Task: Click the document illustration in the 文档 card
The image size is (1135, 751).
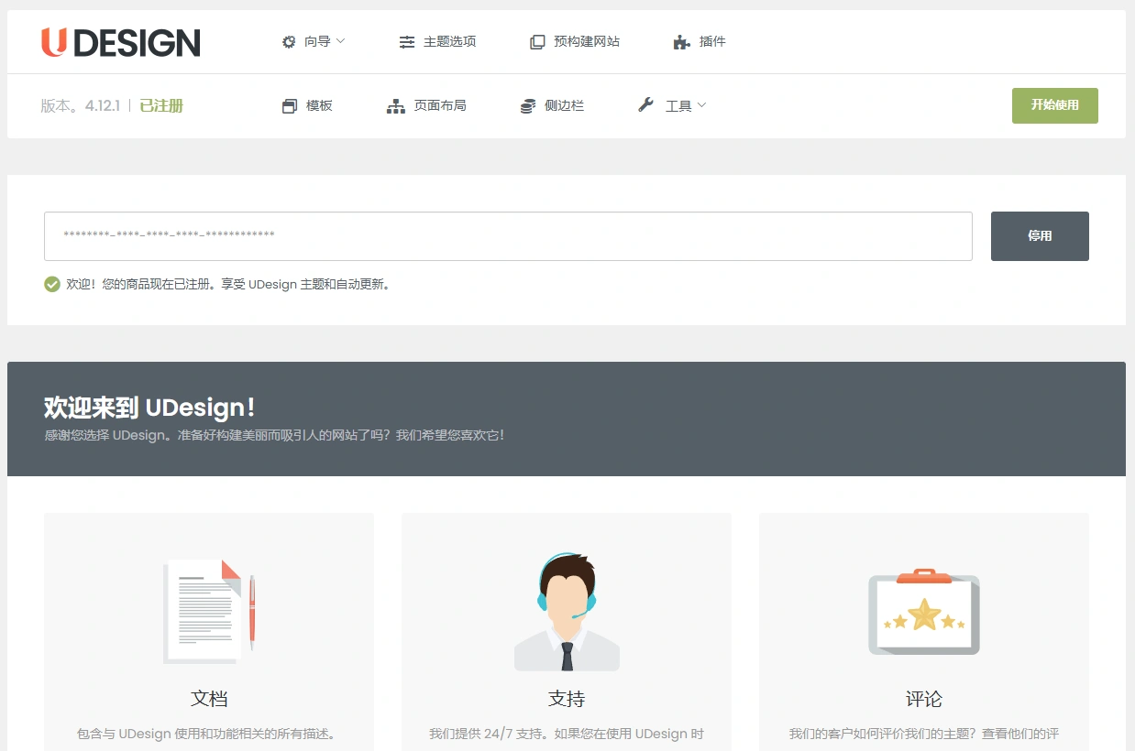Action: pyautogui.click(x=208, y=612)
